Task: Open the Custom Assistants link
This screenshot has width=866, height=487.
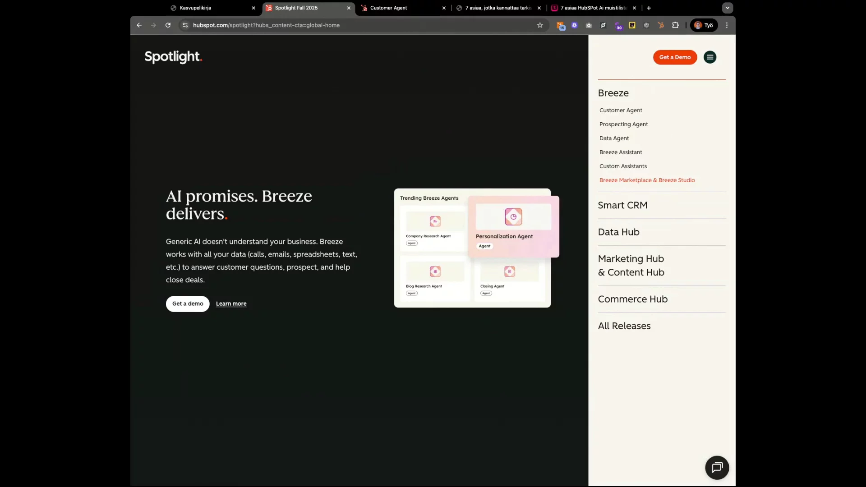Action: point(623,166)
